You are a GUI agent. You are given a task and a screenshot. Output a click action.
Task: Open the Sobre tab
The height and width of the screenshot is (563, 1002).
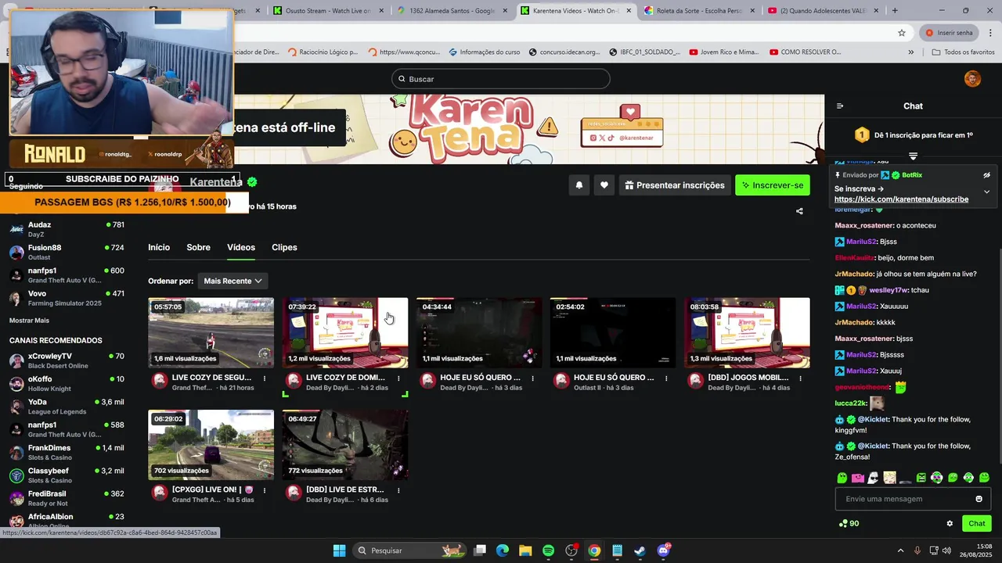click(x=198, y=247)
